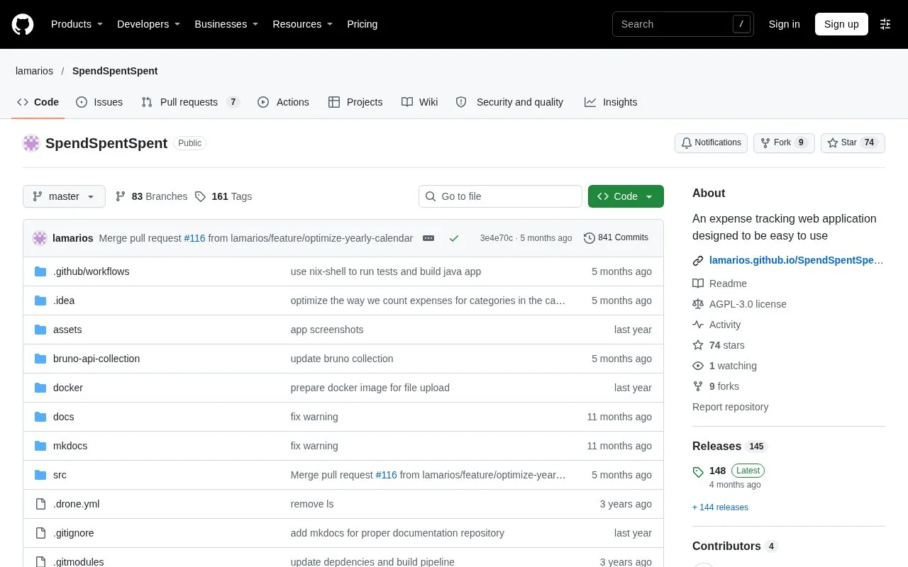Star the SpendSpentSpent repository
Screen dimensions: 908x567
(853, 142)
